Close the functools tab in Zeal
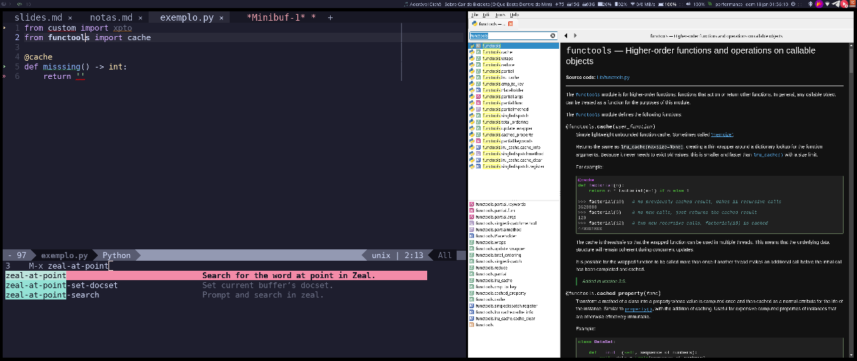This screenshot has width=857, height=361. (x=511, y=24)
